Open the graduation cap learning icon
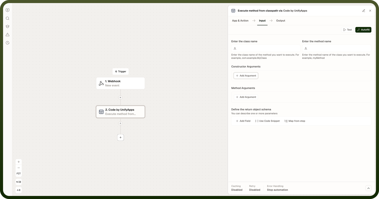Viewport: 379px width, 199px height. click(8, 26)
